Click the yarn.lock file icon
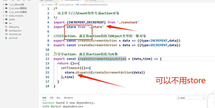The image size is (215, 108). pyautogui.click(x=6, y=38)
